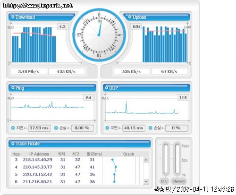
Task: Click the Trace Route scroll up arrow
Action: pos(146,160)
